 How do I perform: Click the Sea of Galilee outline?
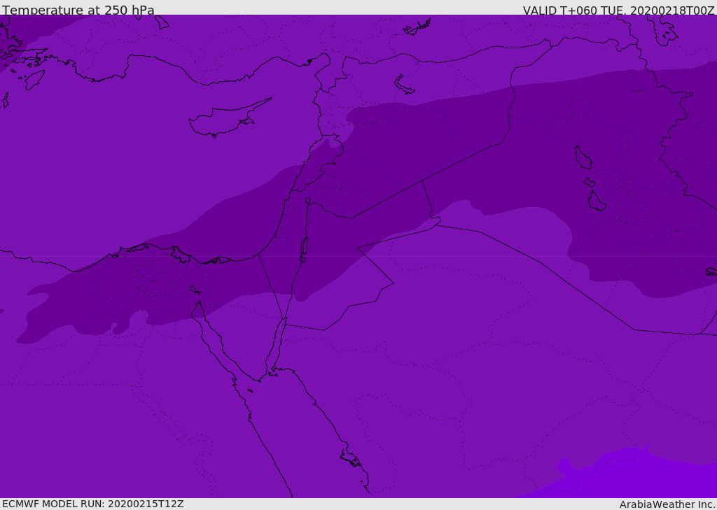pos(307,201)
